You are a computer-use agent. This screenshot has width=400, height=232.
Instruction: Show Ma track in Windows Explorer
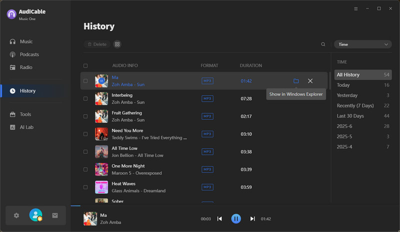296,81
